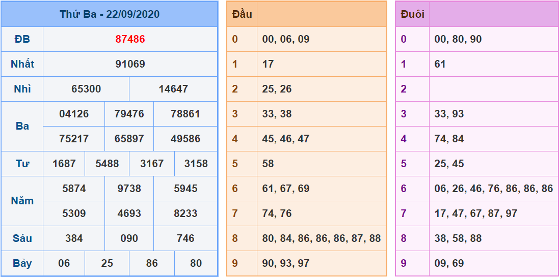Click the Bảy row label
Viewport: 559px width, 277px height.
pyautogui.click(x=22, y=263)
